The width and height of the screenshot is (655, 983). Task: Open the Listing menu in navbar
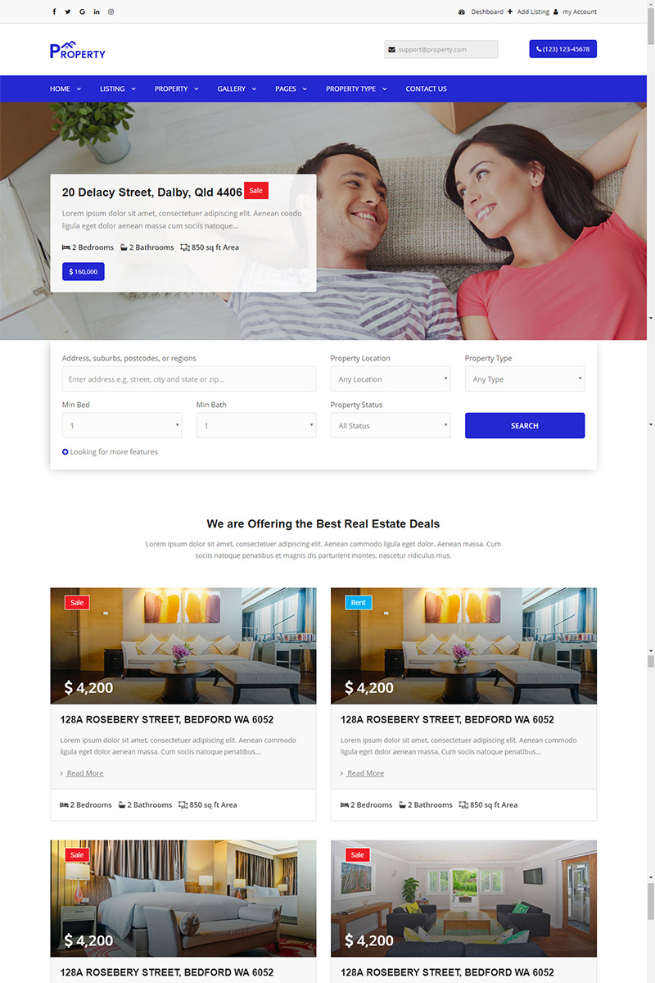pos(117,88)
